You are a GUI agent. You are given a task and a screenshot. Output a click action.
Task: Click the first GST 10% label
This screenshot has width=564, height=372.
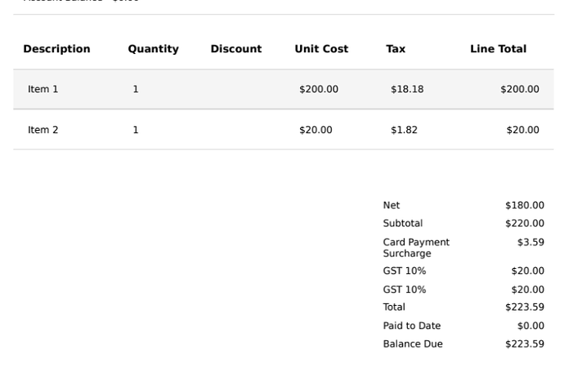pos(405,271)
